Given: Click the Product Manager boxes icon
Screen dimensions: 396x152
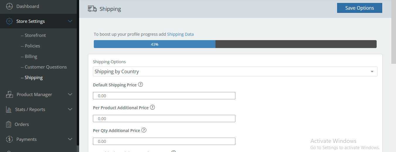Looking at the screenshot, I should [9, 94].
